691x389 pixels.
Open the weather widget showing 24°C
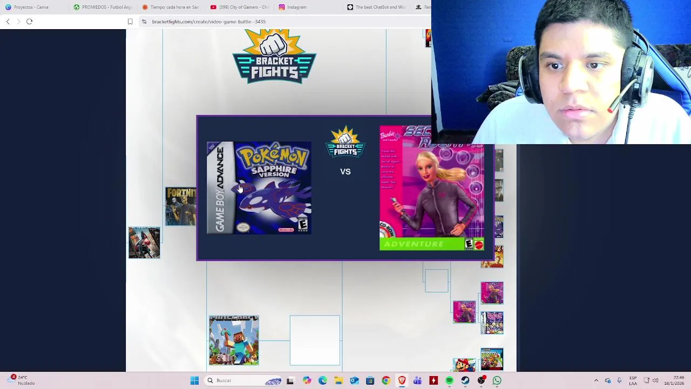[22, 380]
